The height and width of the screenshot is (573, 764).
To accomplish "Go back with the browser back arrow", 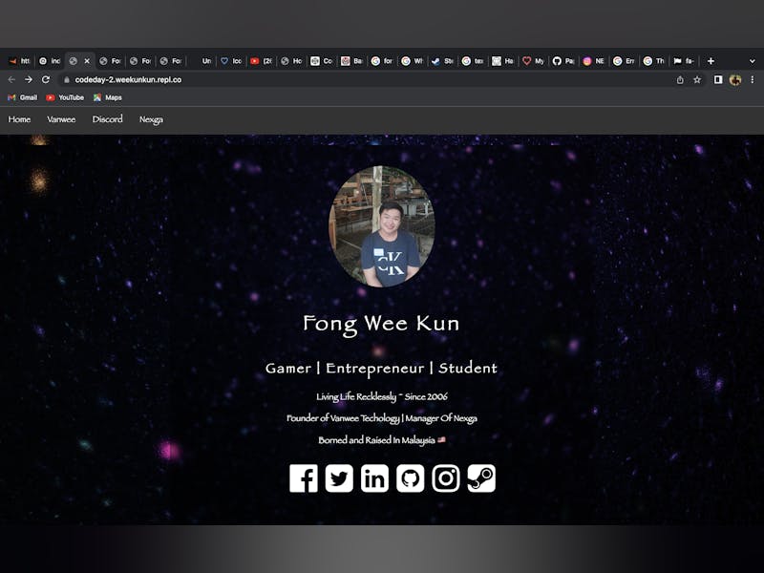I will click(11, 79).
